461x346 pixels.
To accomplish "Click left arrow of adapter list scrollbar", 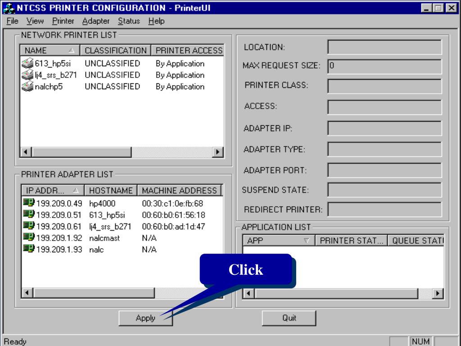I will [x=27, y=293].
